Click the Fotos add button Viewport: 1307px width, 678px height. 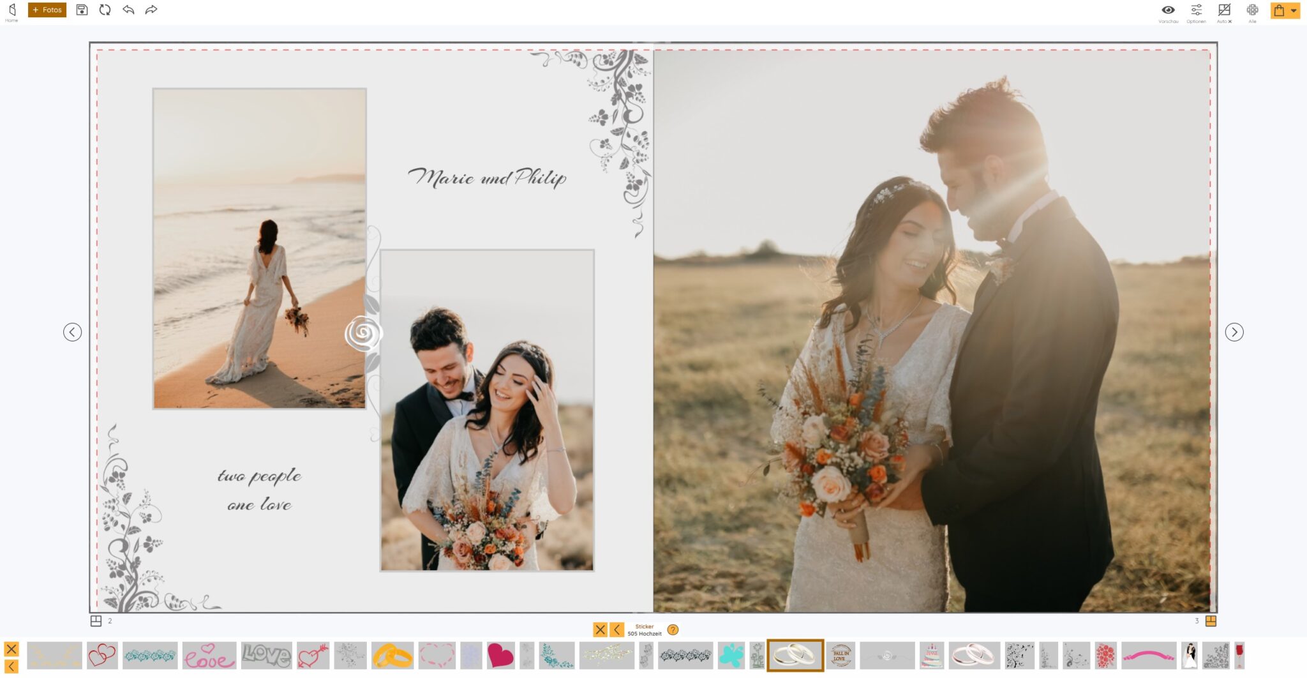[x=47, y=10]
